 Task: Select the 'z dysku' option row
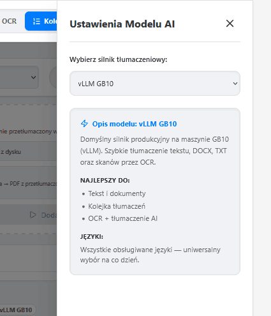28,152
